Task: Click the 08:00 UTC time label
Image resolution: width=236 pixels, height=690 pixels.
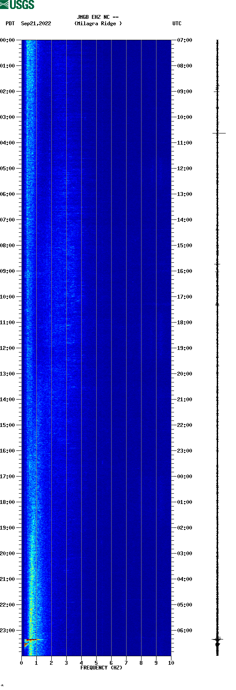Action: pyautogui.click(x=185, y=66)
